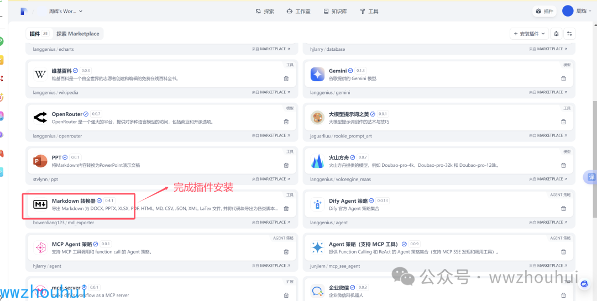Go to the 工作室 tab
This screenshot has width=597, height=301.
click(x=298, y=12)
